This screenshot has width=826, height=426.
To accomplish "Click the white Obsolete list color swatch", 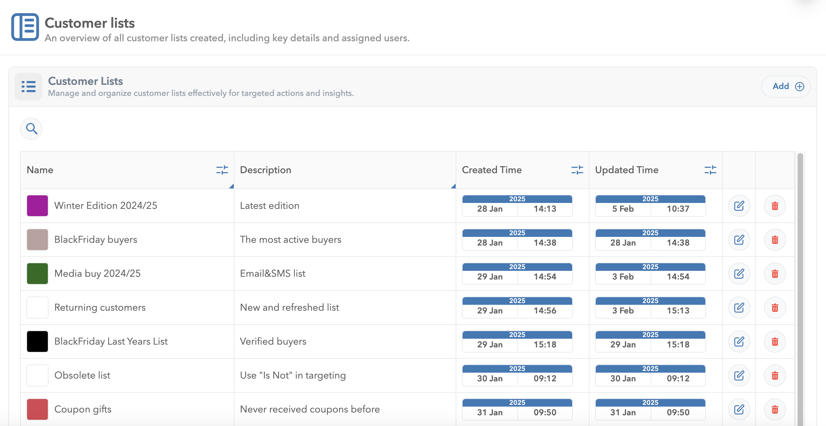I will (x=37, y=375).
